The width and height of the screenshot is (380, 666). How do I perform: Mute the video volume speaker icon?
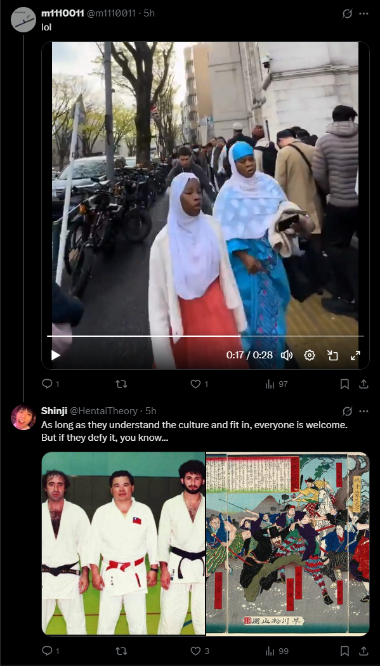click(287, 355)
